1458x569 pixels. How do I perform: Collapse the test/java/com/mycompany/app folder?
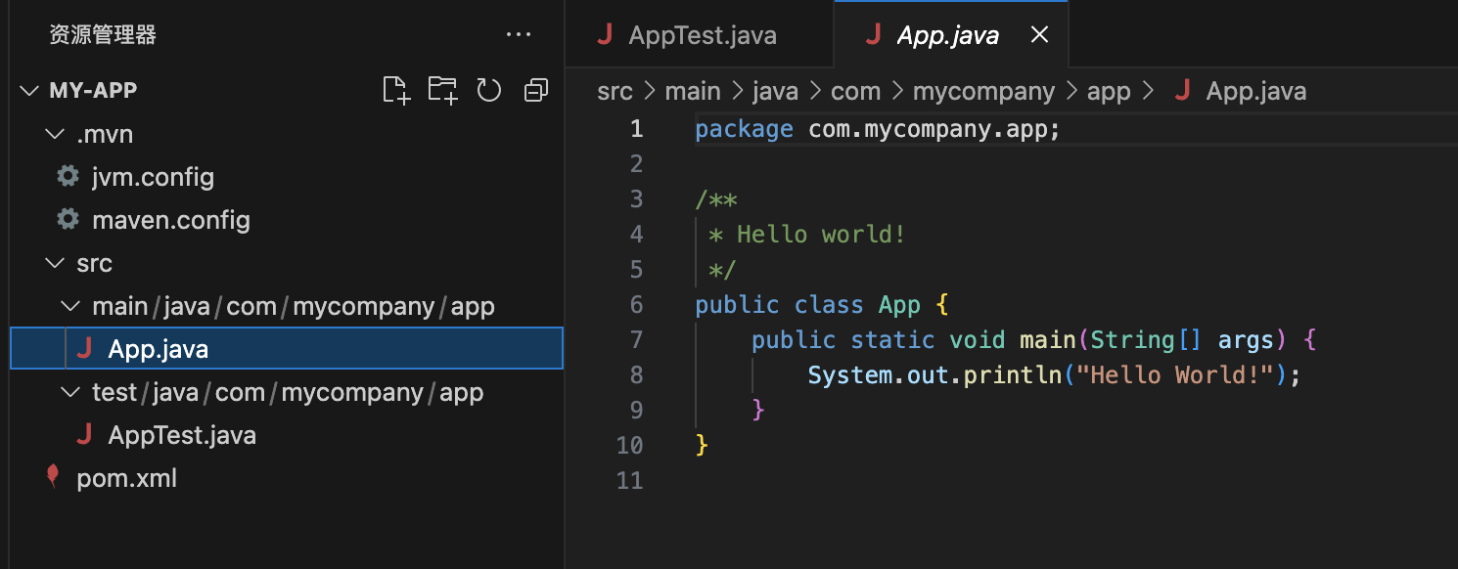69,392
